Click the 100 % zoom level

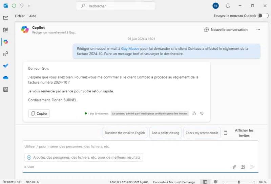pos(262,182)
